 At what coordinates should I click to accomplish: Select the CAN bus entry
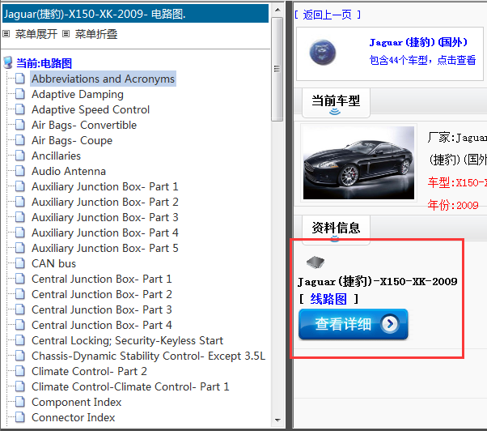pyautogui.click(x=53, y=263)
